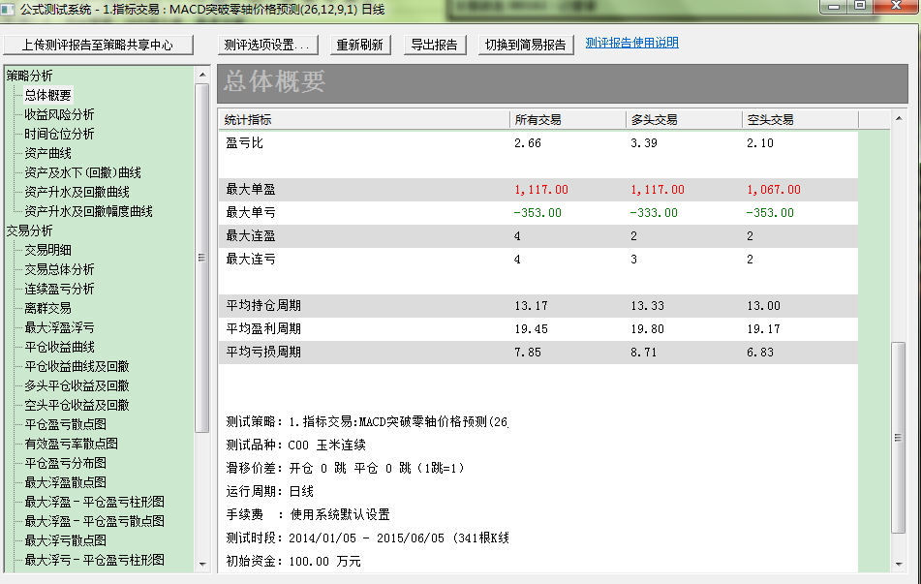This screenshot has width=921, height=584.
Task: Click the left panel scroll-down arrow
Action: (201, 563)
